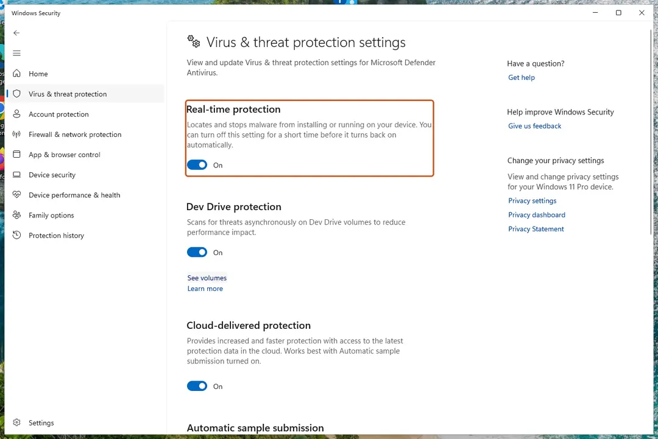
Task: Disable the Dev Drive protection switch
Action: pyautogui.click(x=197, y=252)
